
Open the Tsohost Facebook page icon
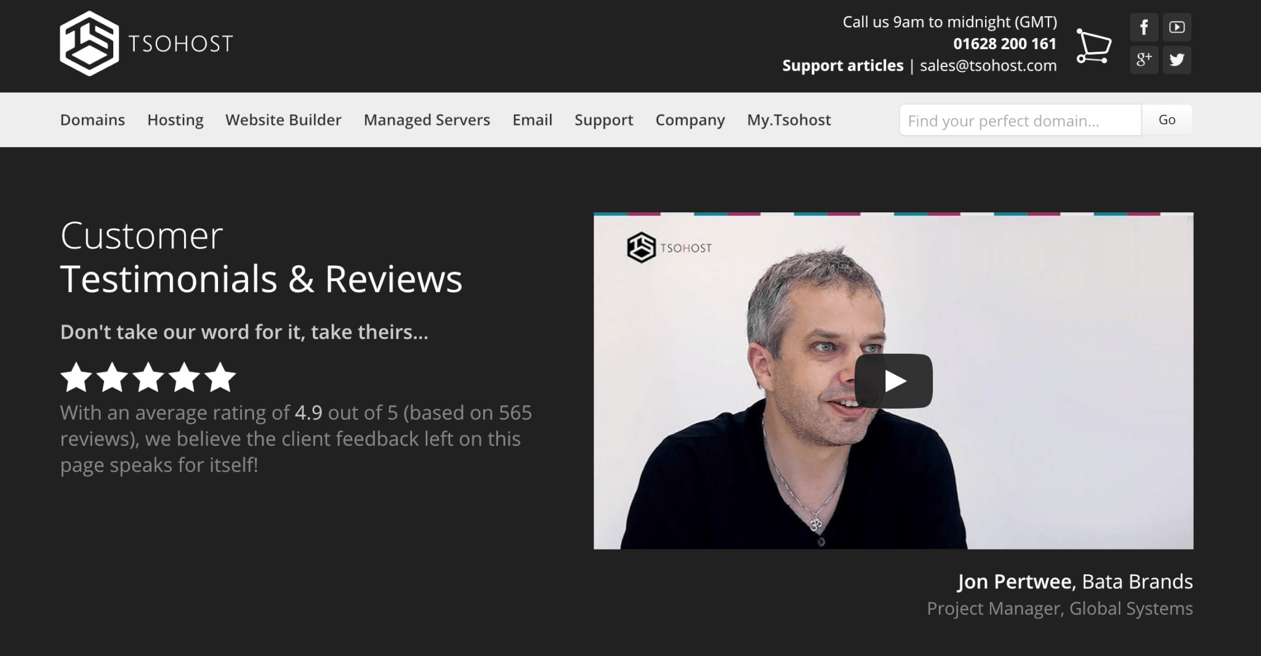pyautogui.click(x=1144, y=27)
